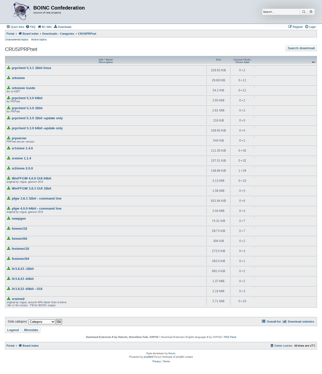Click download icon next to srsieve2

point(9,299)
